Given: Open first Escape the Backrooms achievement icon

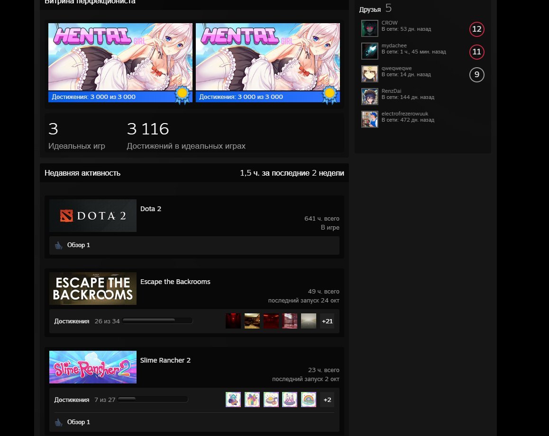Looking at the screenshot, I should click(233, 321).
